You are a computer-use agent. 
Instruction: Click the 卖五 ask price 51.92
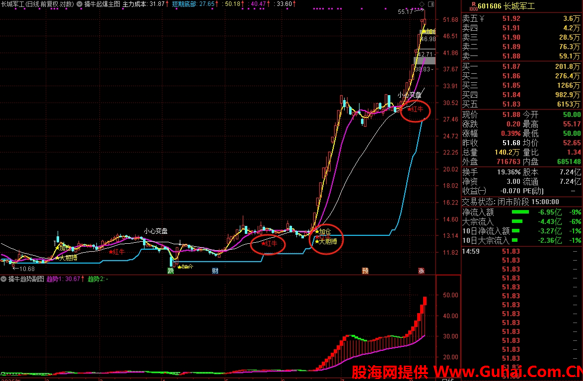511,18
